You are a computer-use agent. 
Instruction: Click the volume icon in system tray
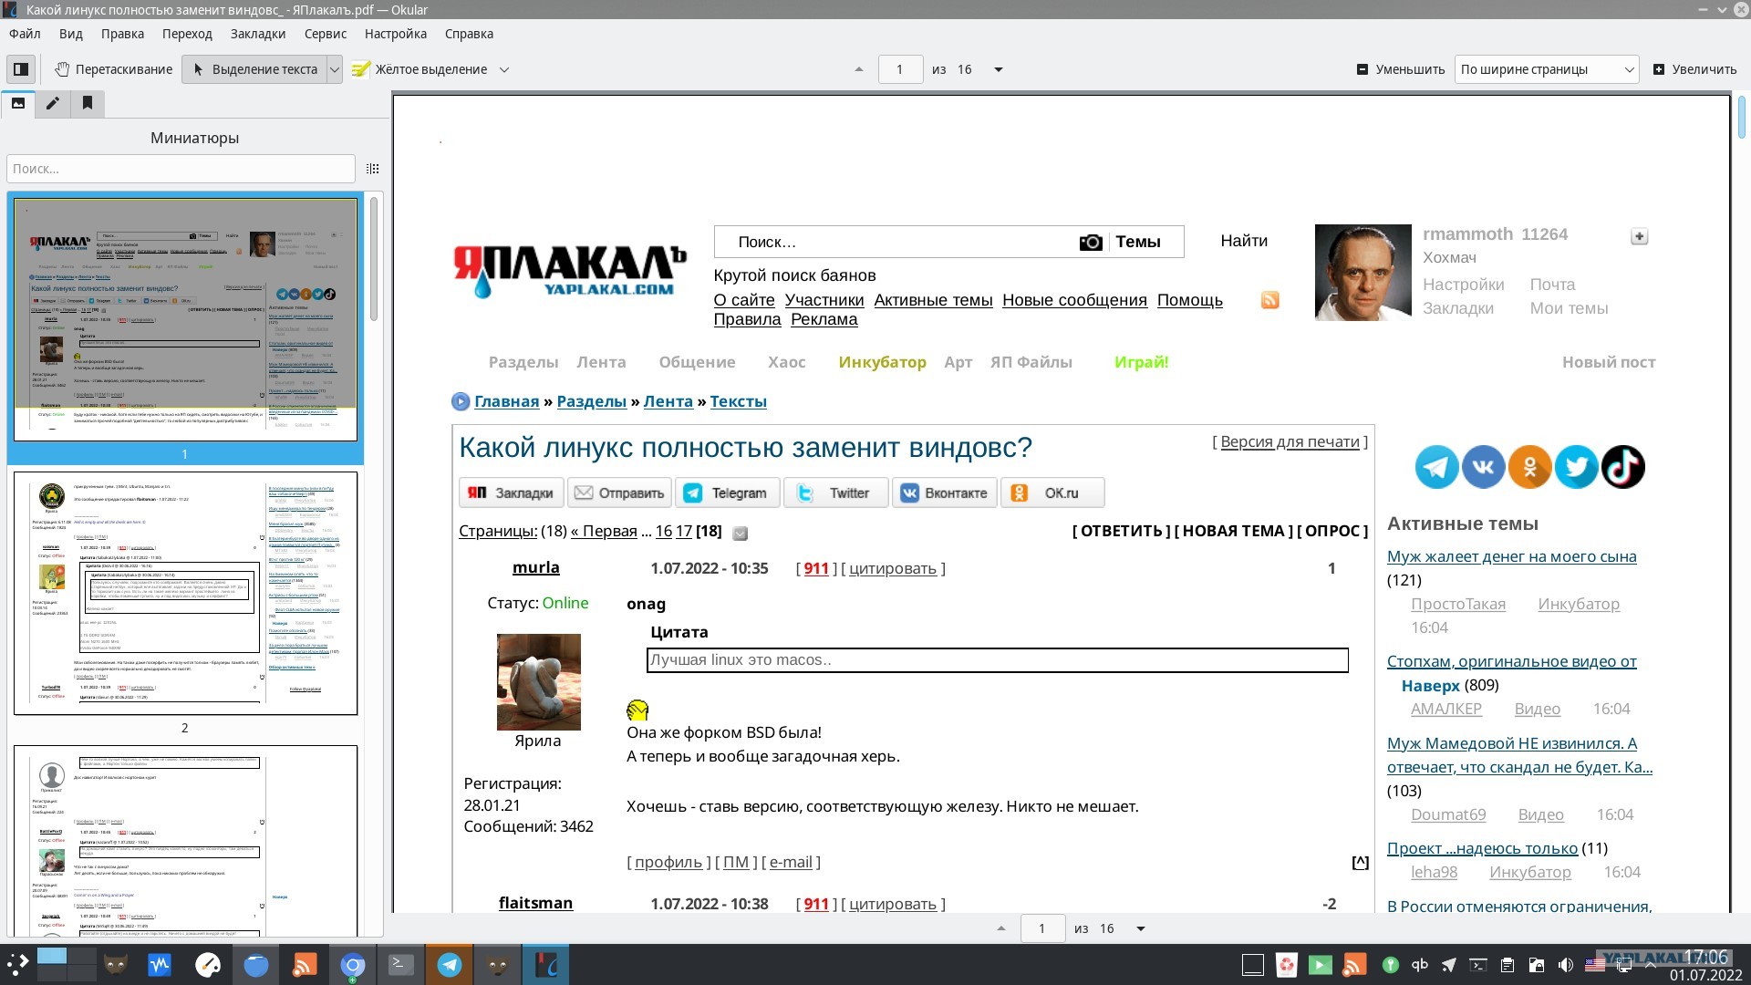1566,965
